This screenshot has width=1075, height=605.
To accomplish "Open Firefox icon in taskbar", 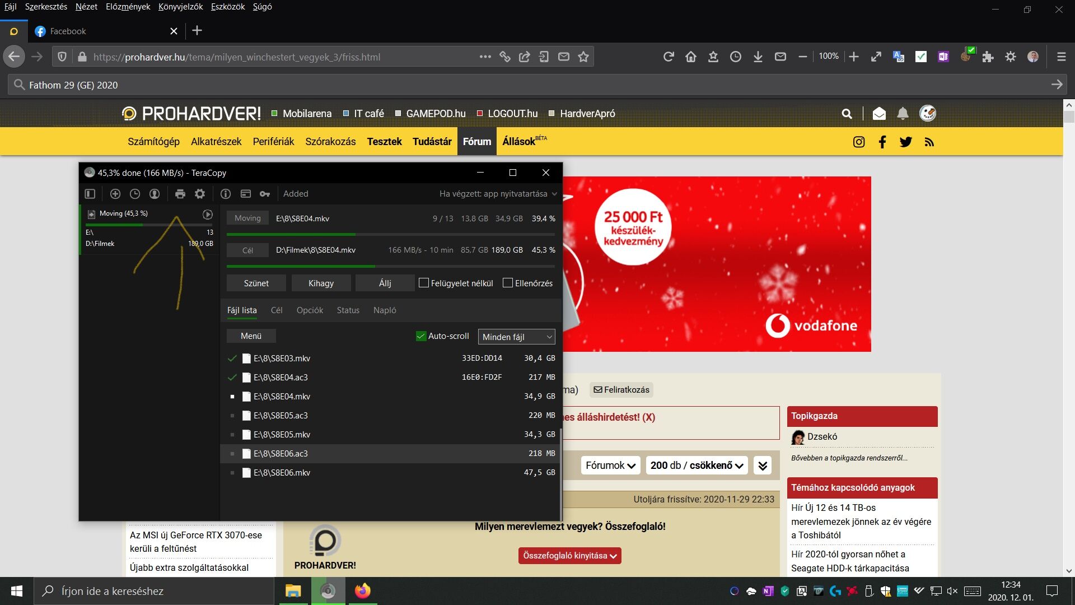I will click(363, 591).
